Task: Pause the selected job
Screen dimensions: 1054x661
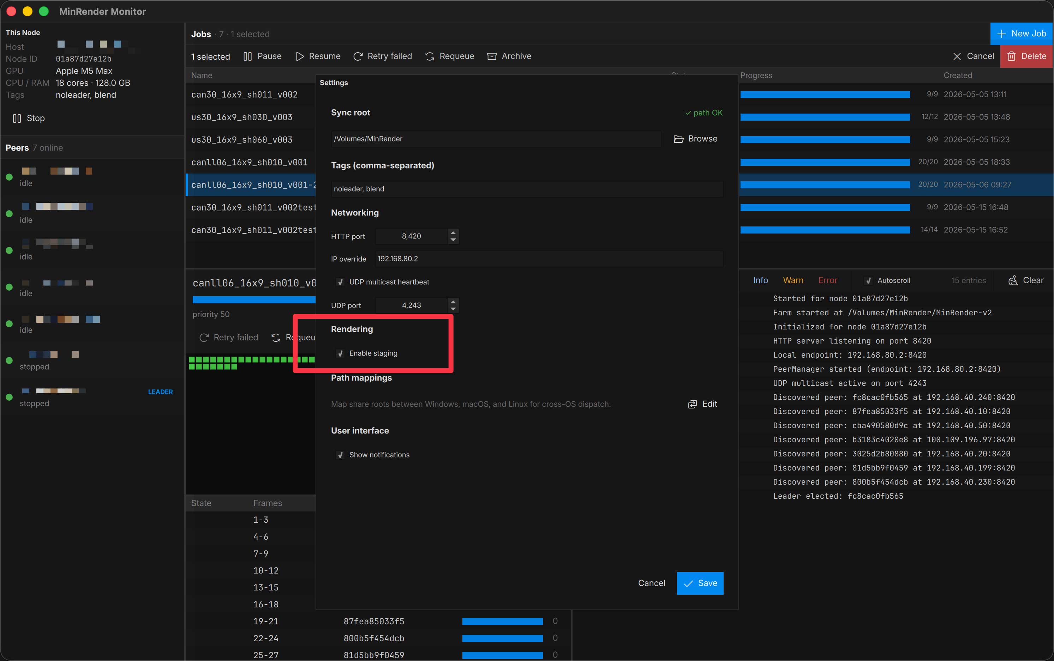Action: point(262,56)
